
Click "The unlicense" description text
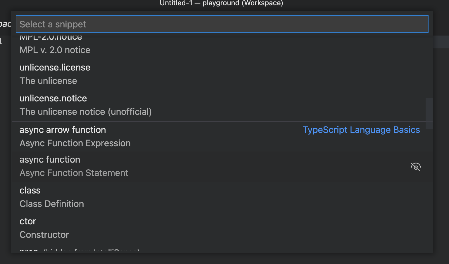[x=48, y=81]
